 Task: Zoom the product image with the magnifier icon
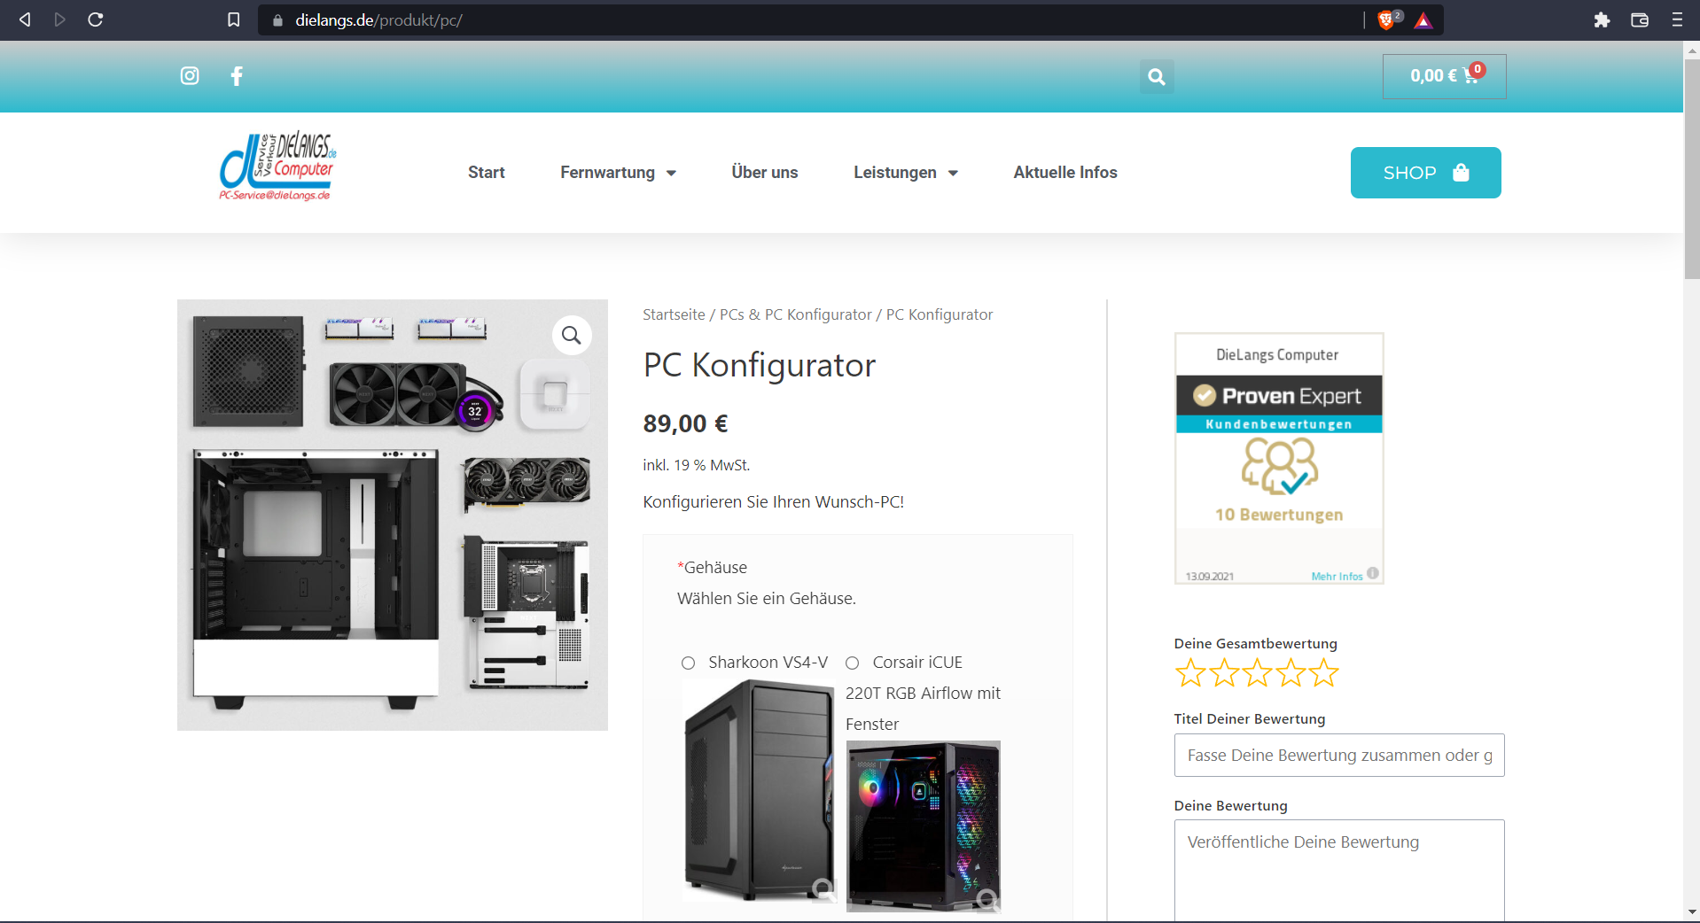(x=571, y=335)
